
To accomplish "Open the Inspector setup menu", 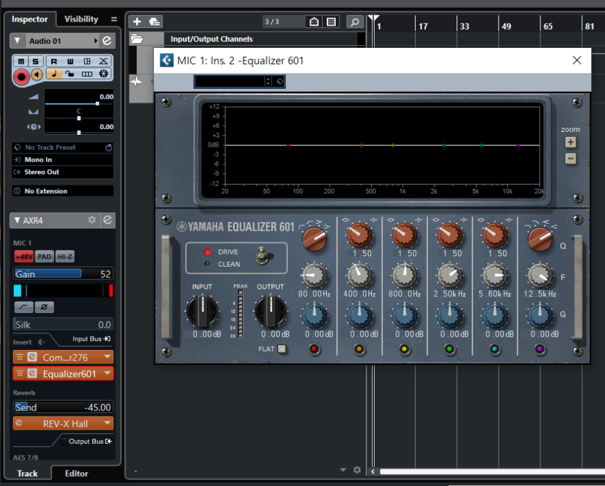I will (x=114, y=19).
